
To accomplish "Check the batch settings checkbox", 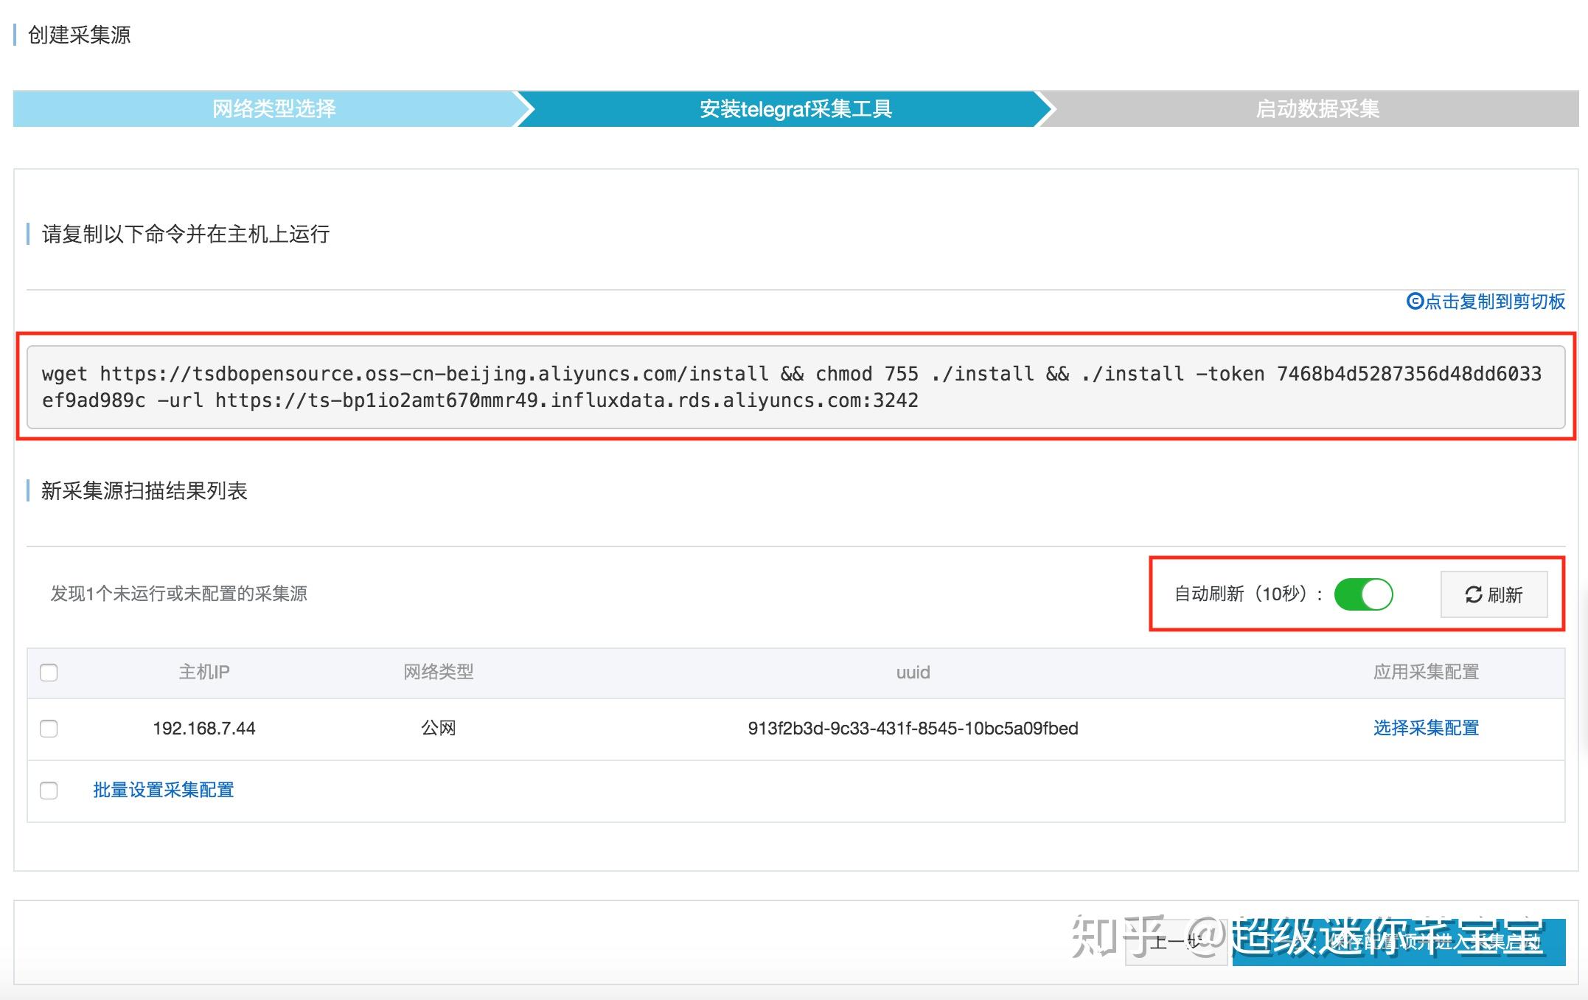I will point(49,791).
